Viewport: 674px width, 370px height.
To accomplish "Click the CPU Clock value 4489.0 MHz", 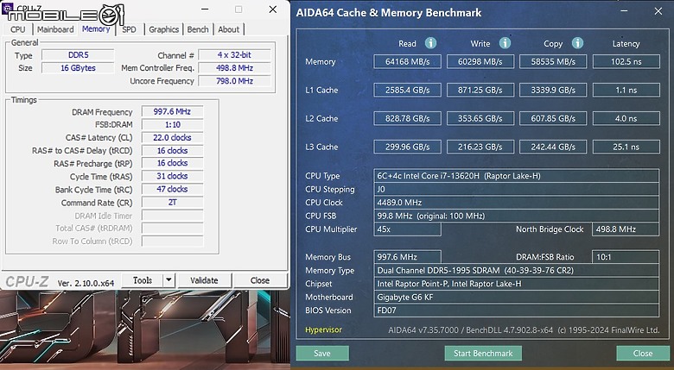I will [x=516, y=203].
